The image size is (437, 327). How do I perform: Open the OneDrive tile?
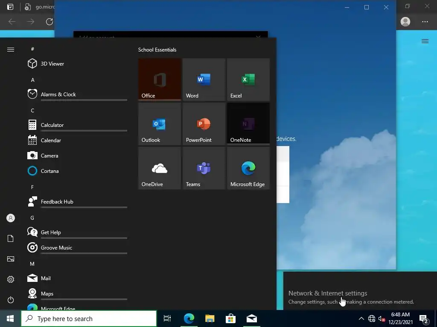[160, 168]
